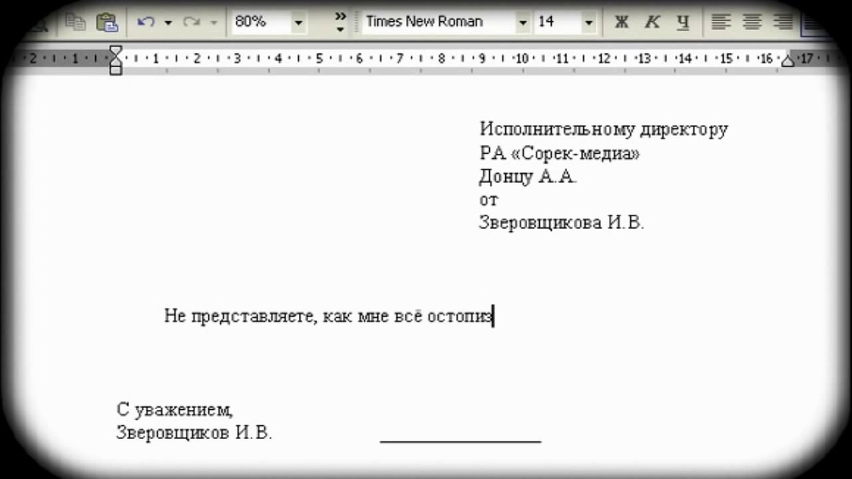Image resolution: width=852 pixels, height=479 pixels.
Task: Click the text 'С уважением,'
Action: point(175,410)
